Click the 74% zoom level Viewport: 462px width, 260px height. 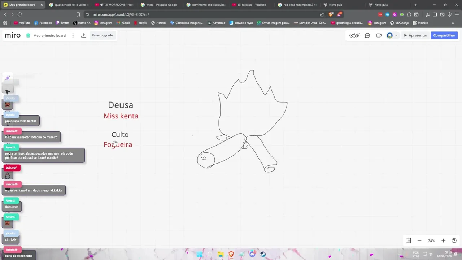point(431,241)
